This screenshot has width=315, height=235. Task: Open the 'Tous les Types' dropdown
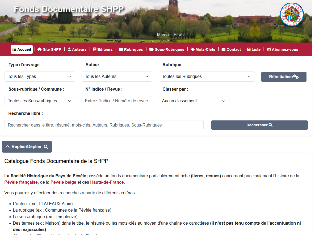[x=40, y=76]
